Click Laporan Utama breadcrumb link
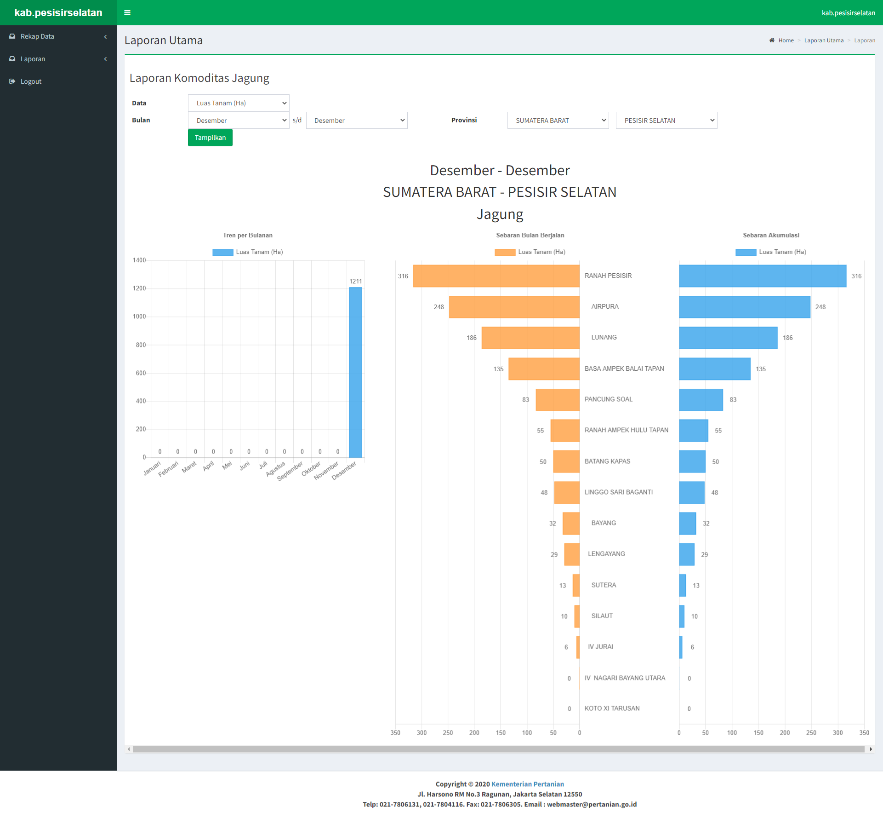The width and height of the screenshot is (883, 823). coord(823,40)
